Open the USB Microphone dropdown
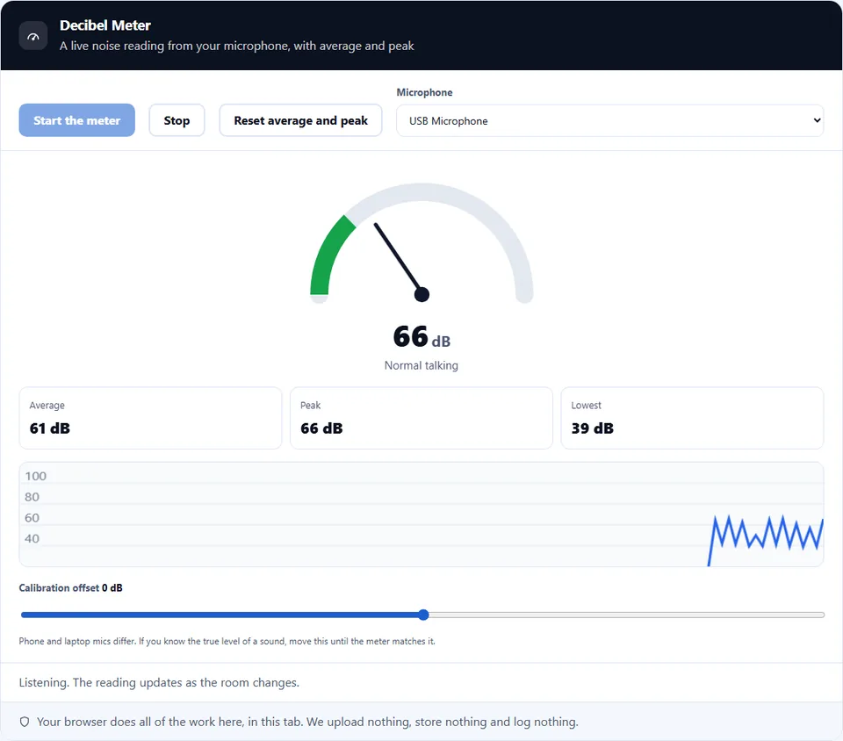Image resolution: width=843 pixels, height=741 pixels. coord(609,121)
